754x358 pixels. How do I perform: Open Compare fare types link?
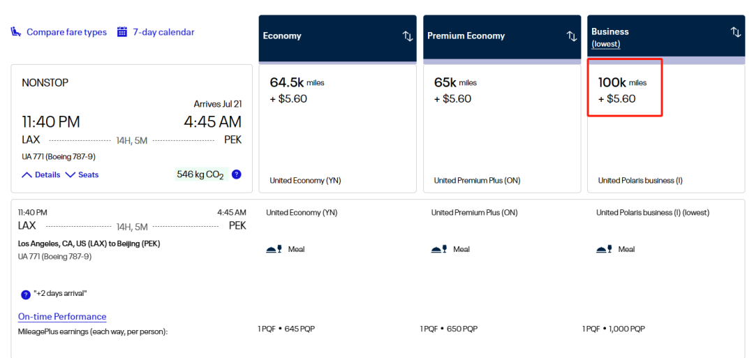pos(66,32)
